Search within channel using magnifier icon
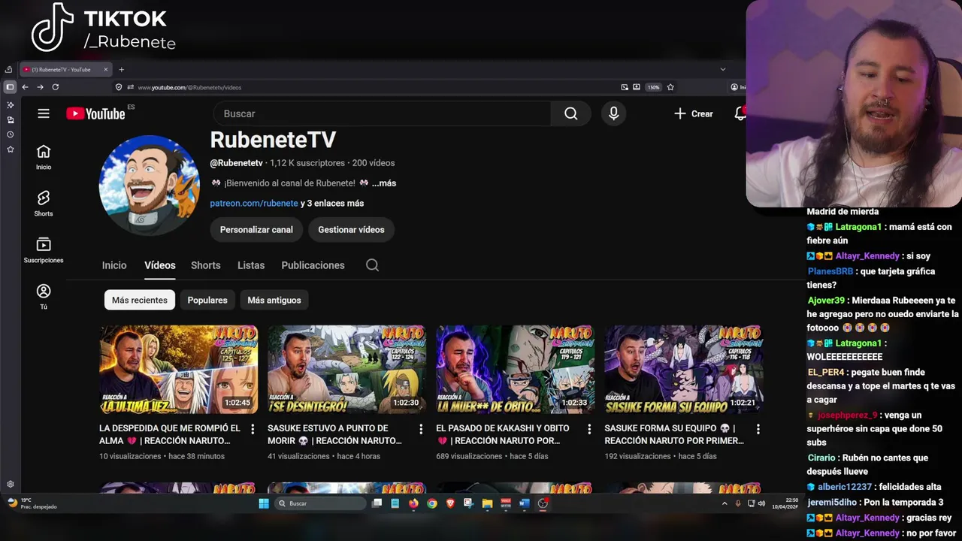 [x=372, y=265]
